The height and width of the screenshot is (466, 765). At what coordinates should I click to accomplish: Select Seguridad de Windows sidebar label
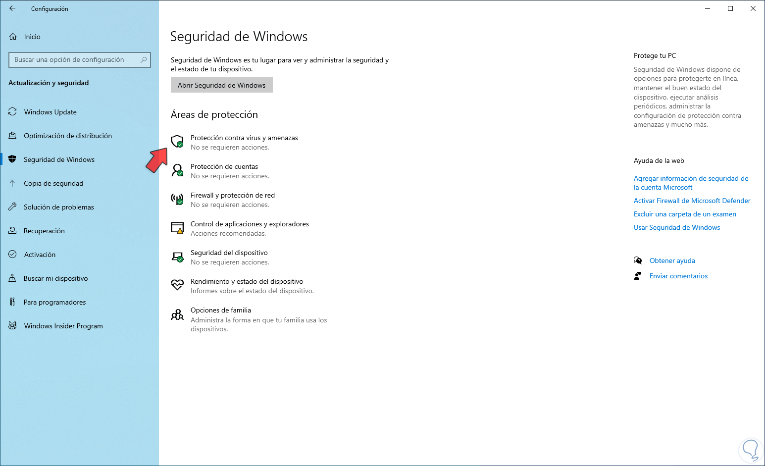point(59,159)
